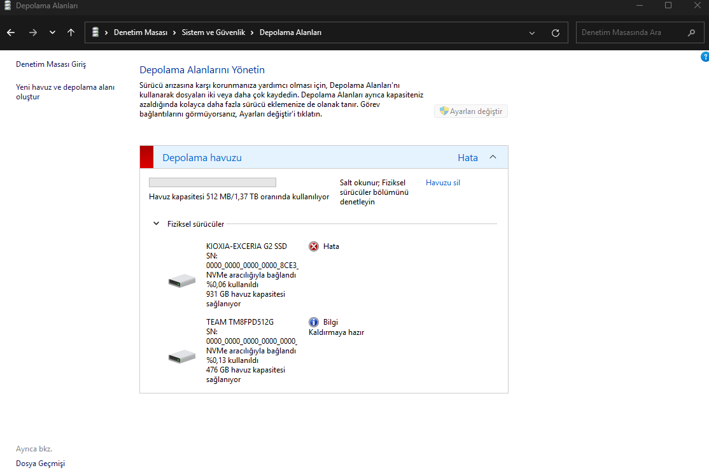Select Depolama Alanları breadcrumb
Screen dimensions: 709x475
[x=290, y=32]
